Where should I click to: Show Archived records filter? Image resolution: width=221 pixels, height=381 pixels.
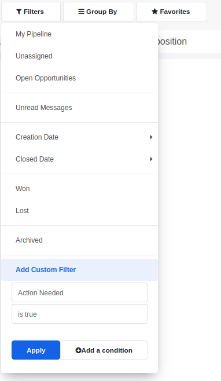click(79, 240)
